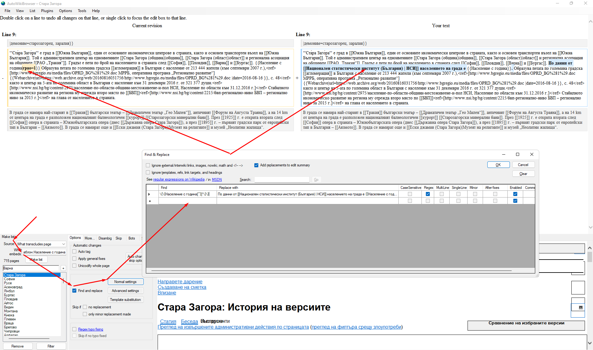Viewport: 593px width, 350px height.
Task: Toggle Add replacements to edit summary
Action: [256, 165]
